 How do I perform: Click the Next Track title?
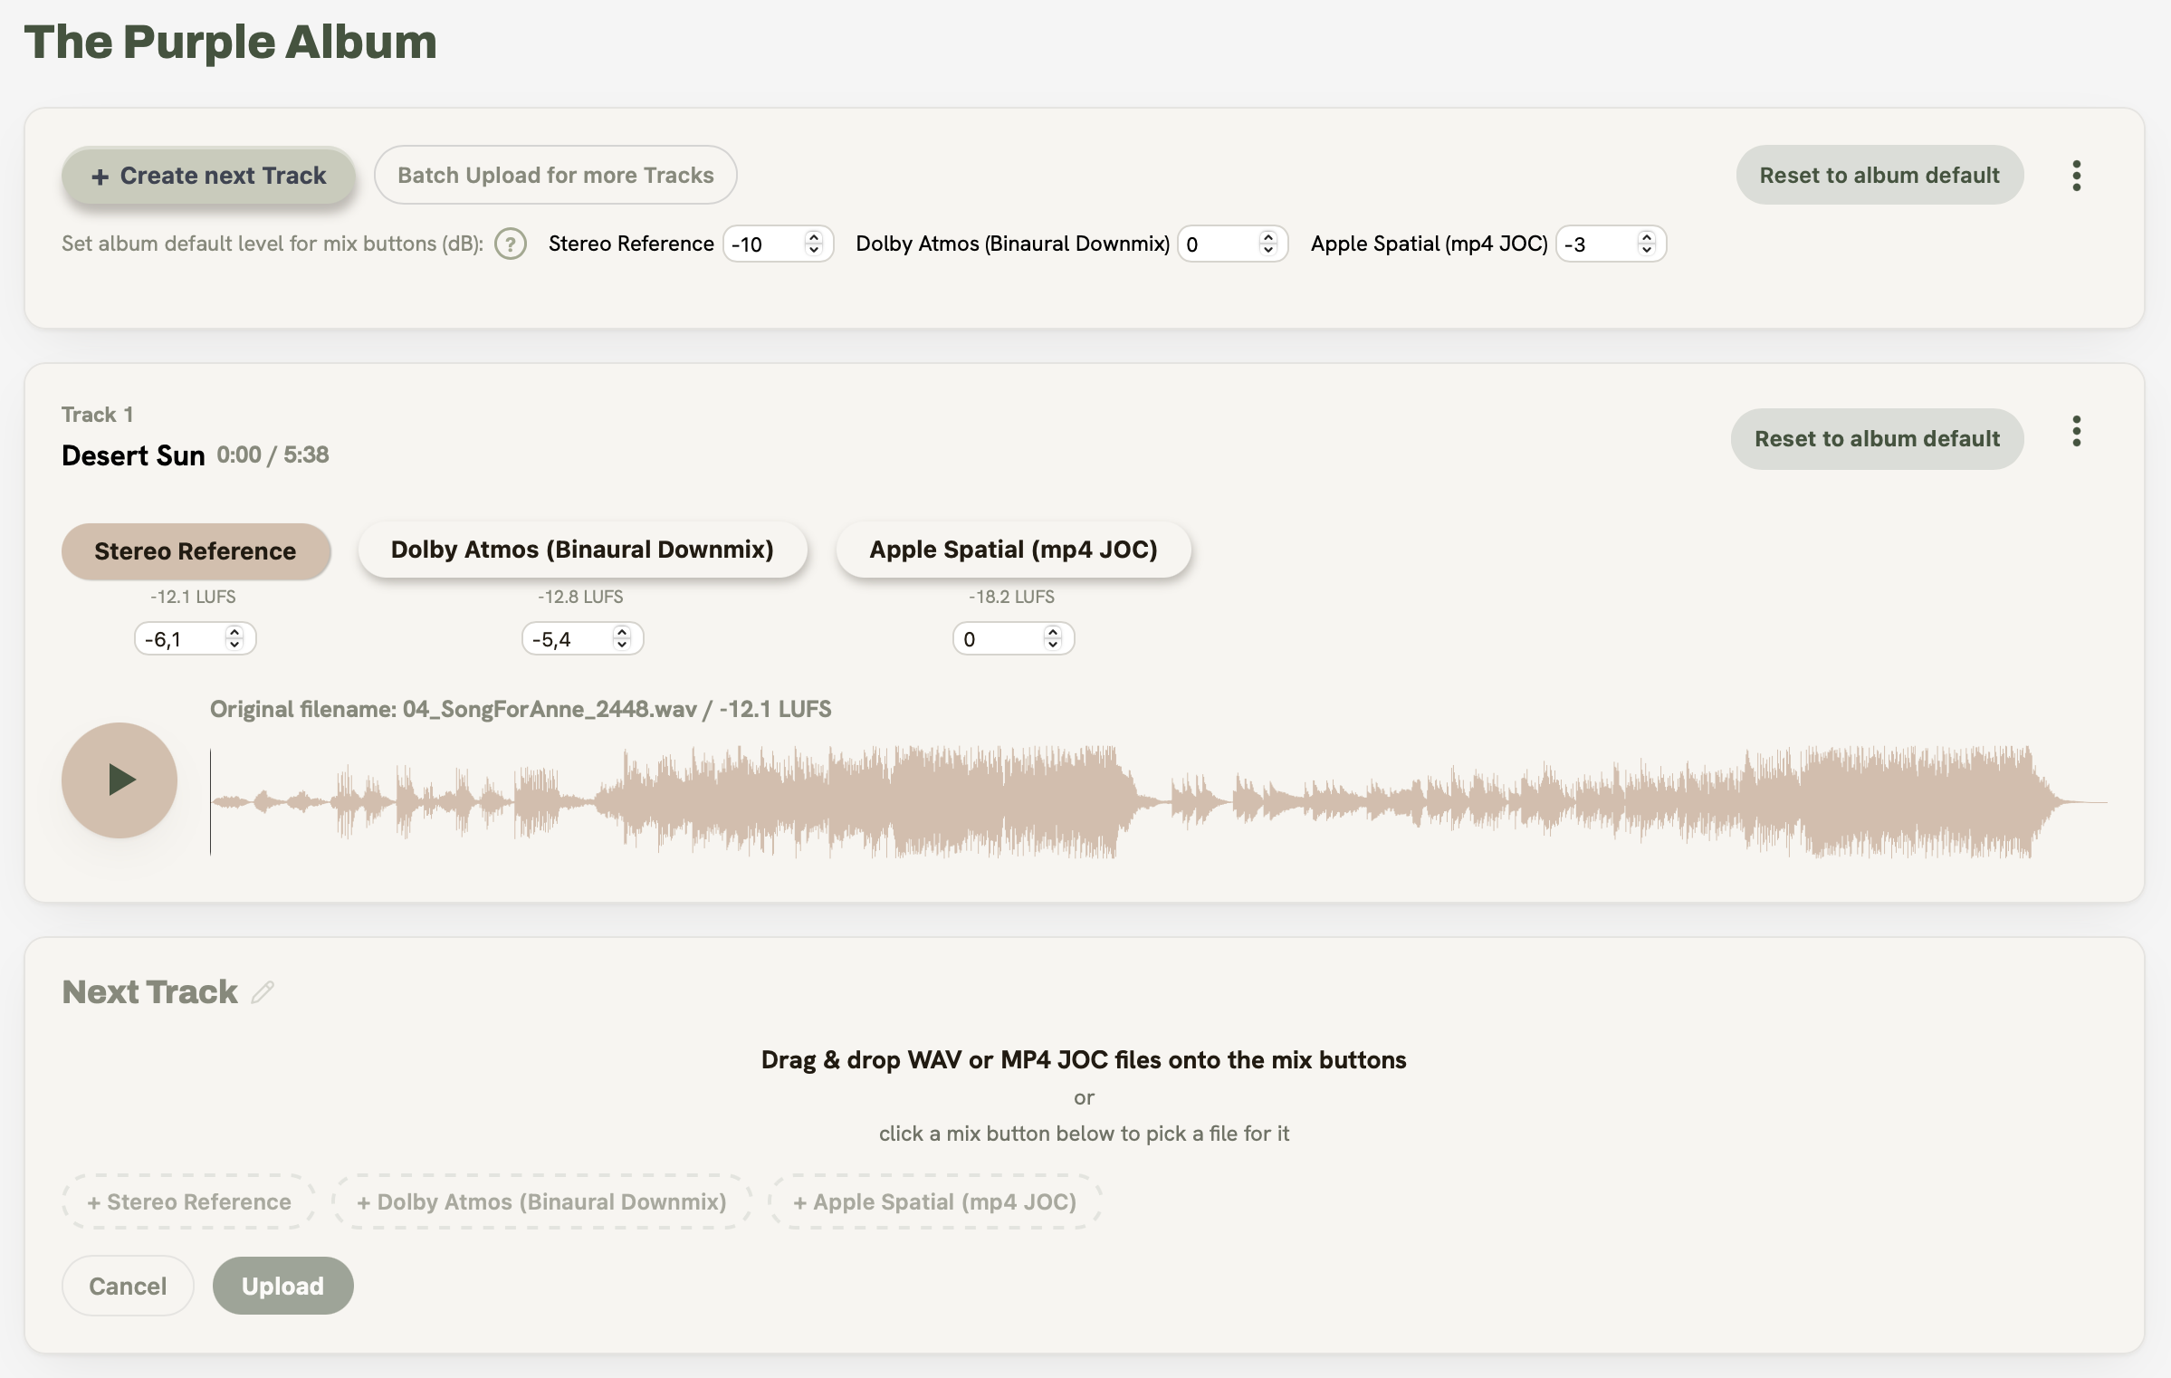149,992
